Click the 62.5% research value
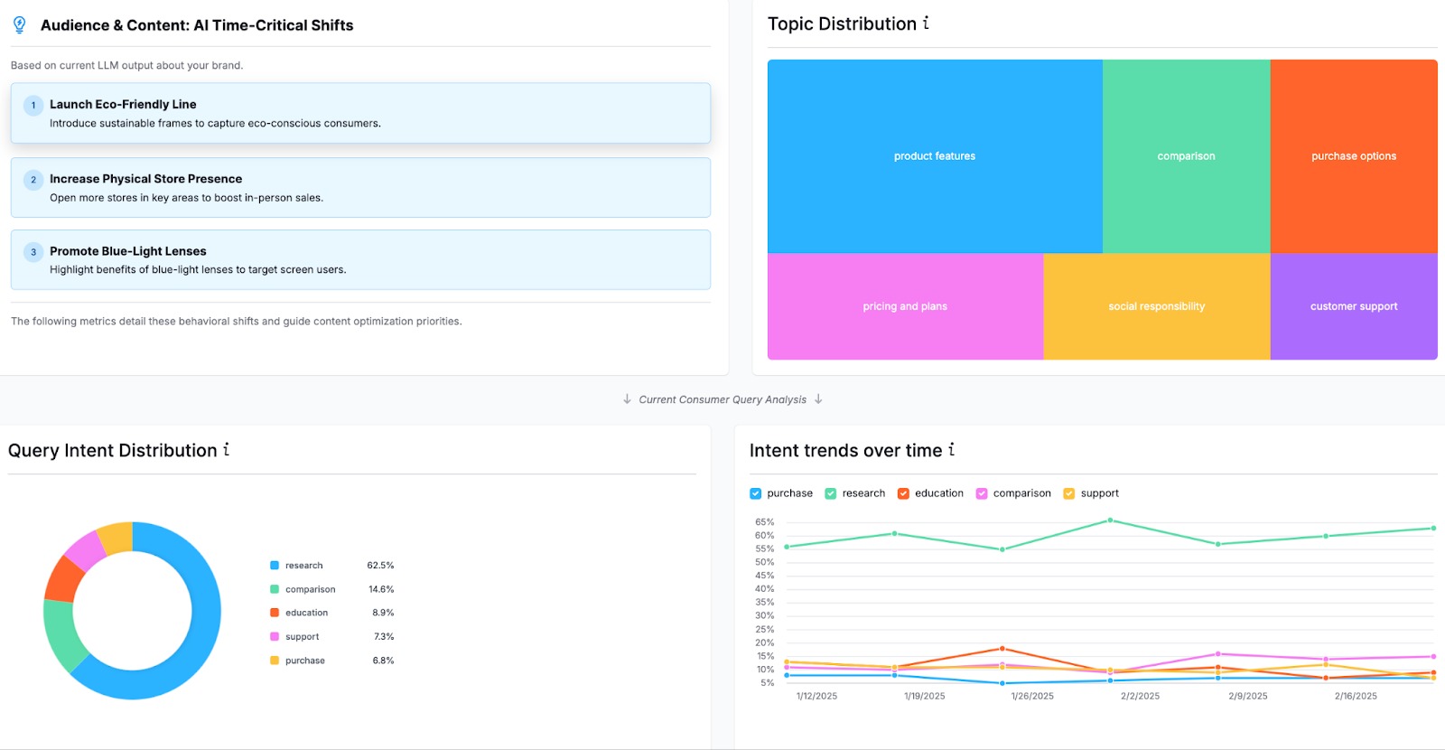 tap(380, 566)
